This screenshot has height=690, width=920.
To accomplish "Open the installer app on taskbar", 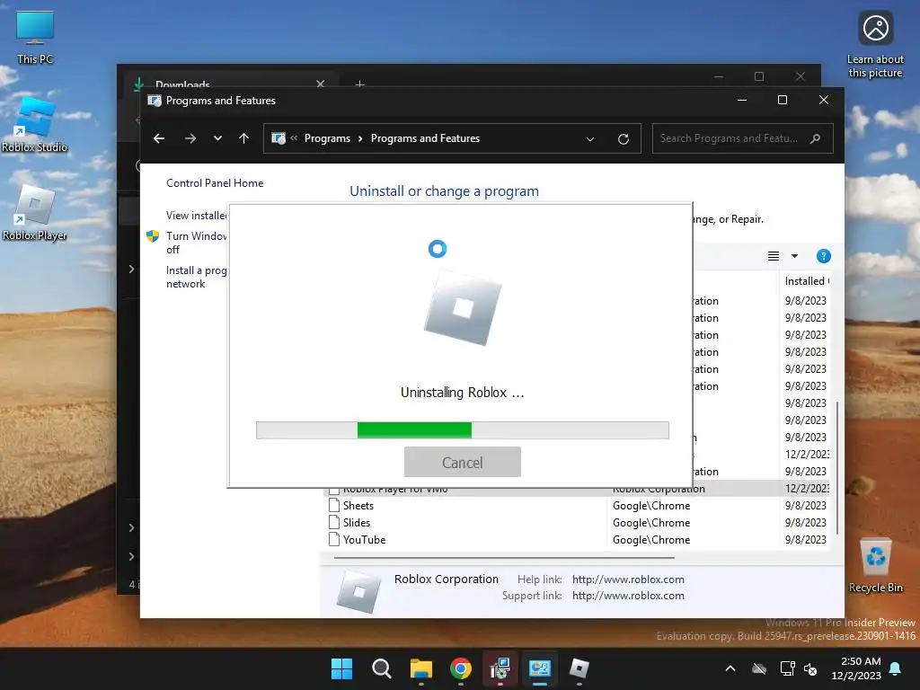I will coord(500,668).
